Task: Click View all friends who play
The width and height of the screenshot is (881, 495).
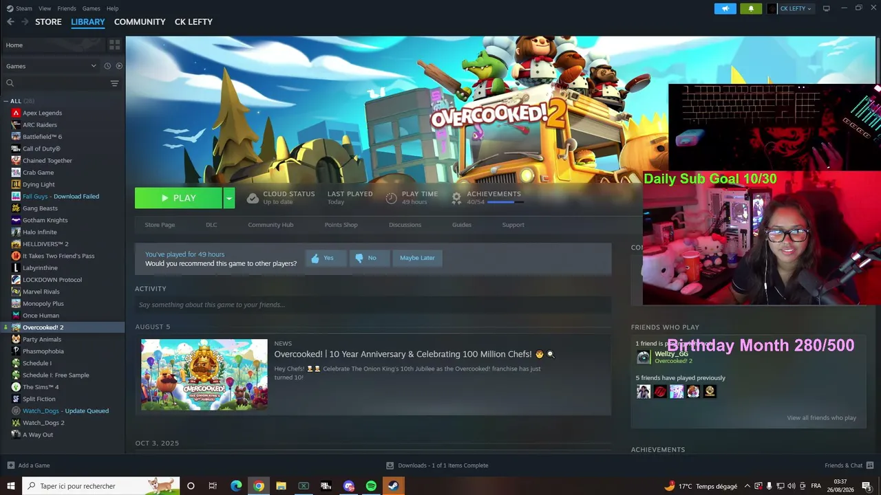Action: 821,418
